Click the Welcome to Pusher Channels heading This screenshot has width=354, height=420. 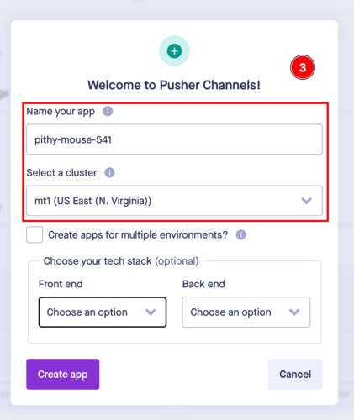click(x=174, y=85)
